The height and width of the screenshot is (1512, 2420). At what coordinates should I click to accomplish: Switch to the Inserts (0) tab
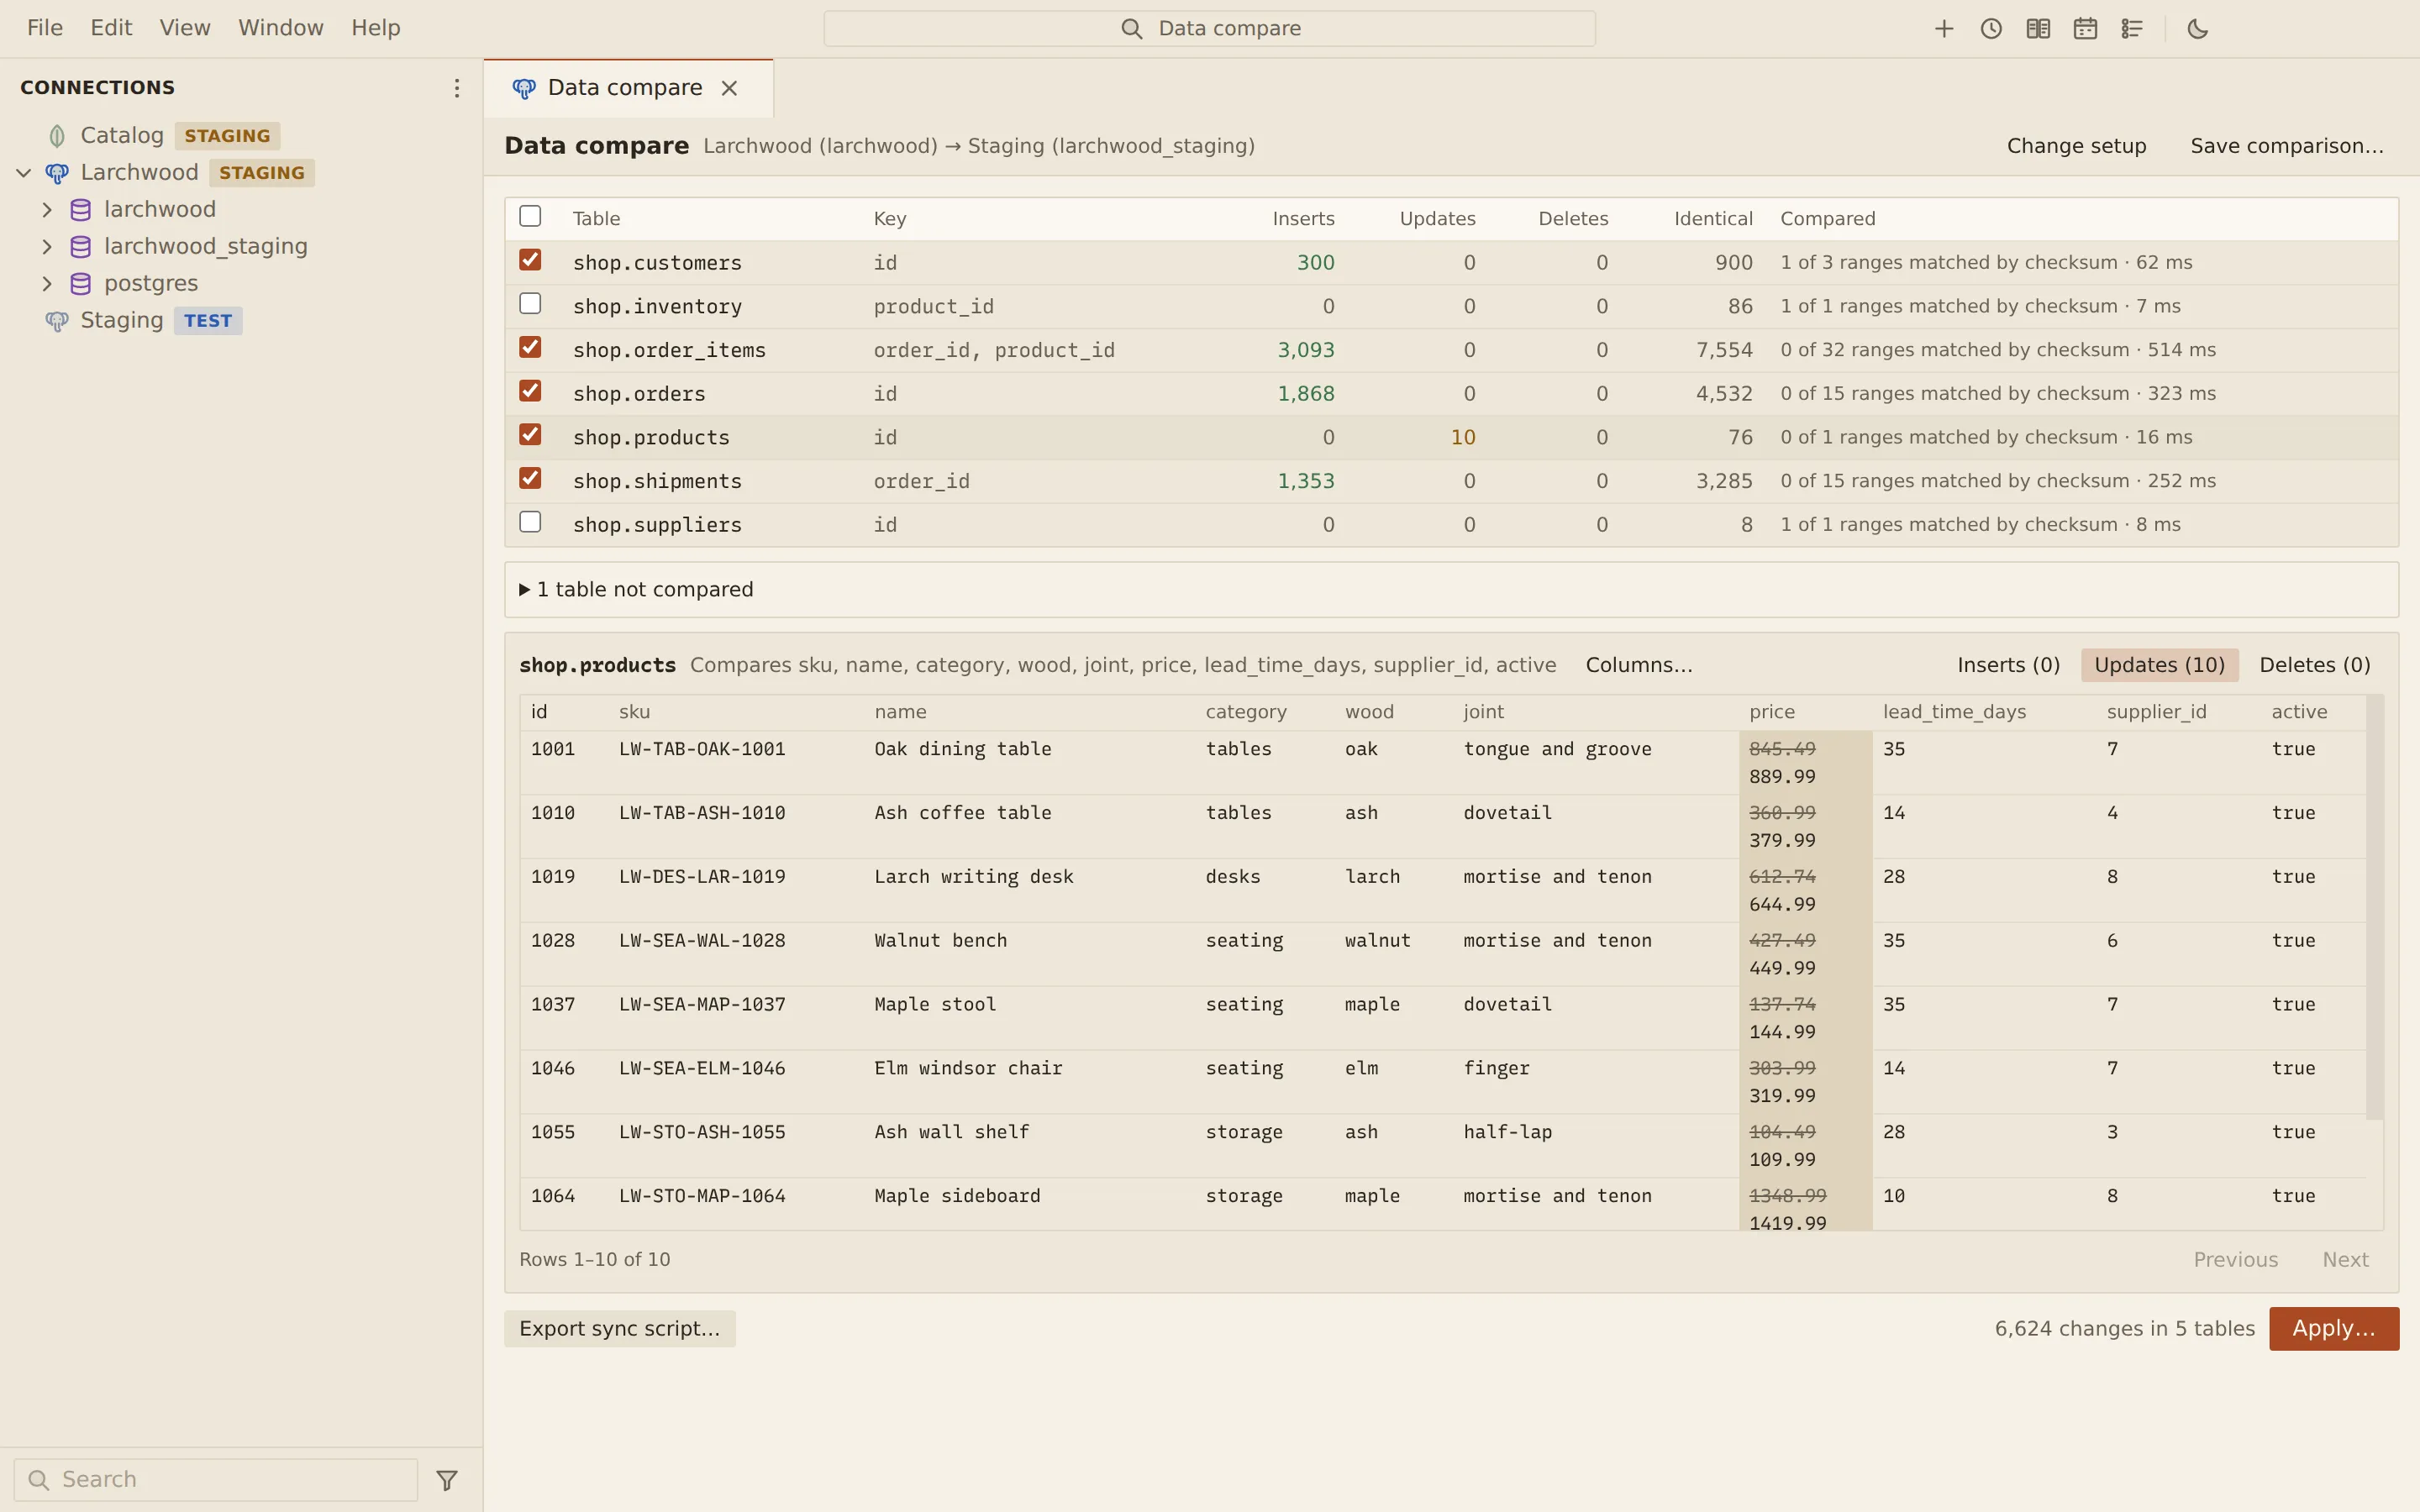pos(2008,665)
